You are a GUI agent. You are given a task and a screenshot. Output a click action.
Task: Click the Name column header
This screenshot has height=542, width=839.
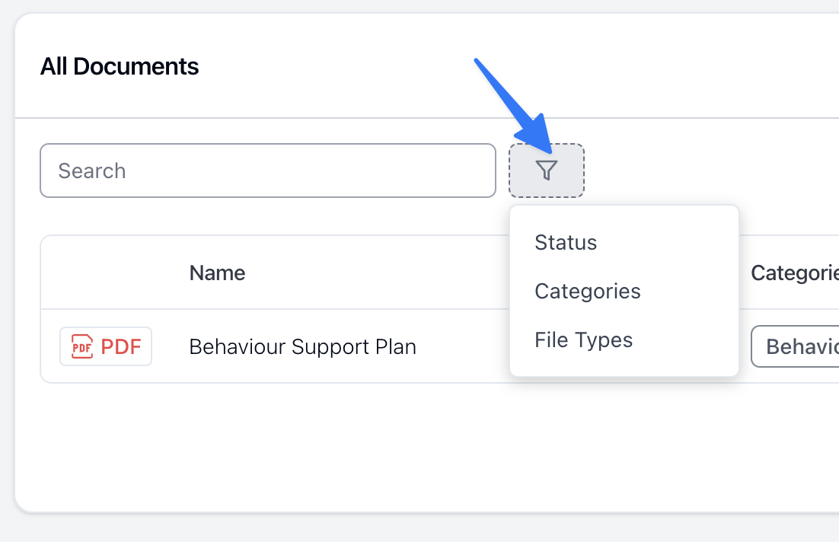tap(217, 273)
